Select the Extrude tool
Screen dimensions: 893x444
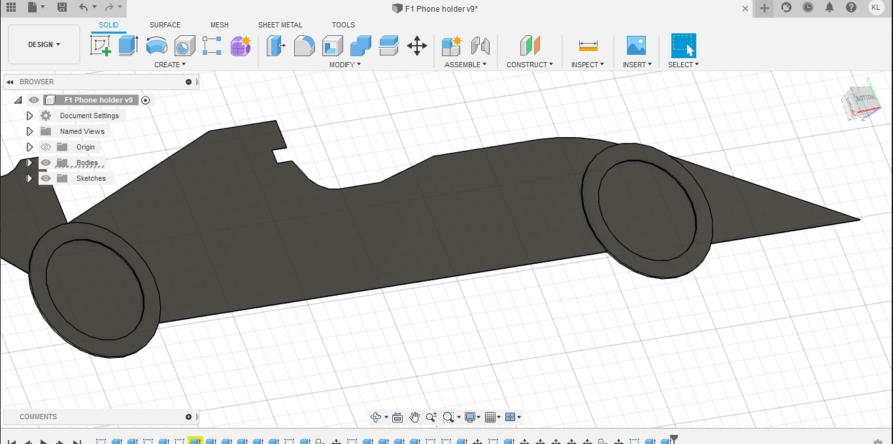(128, 46)
